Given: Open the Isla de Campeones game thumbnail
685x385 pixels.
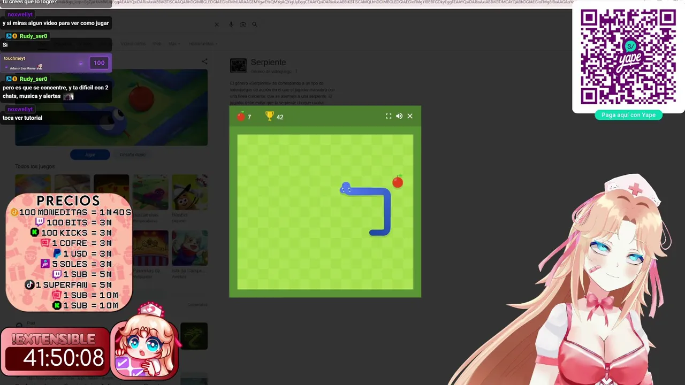Looking at the screenshot, I should [x=189, y=248].
